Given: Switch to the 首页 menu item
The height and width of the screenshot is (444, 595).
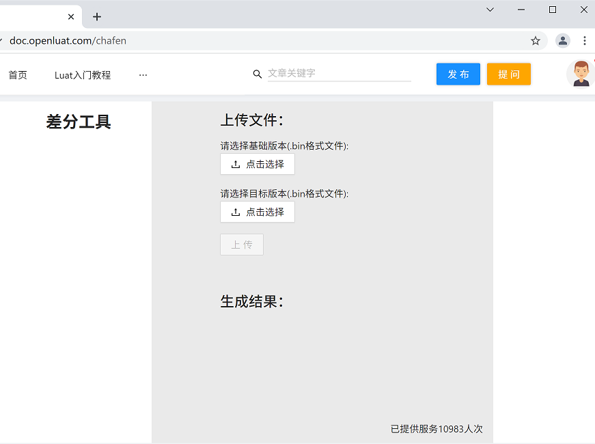Looking at the screenshot, I should 17,74.
